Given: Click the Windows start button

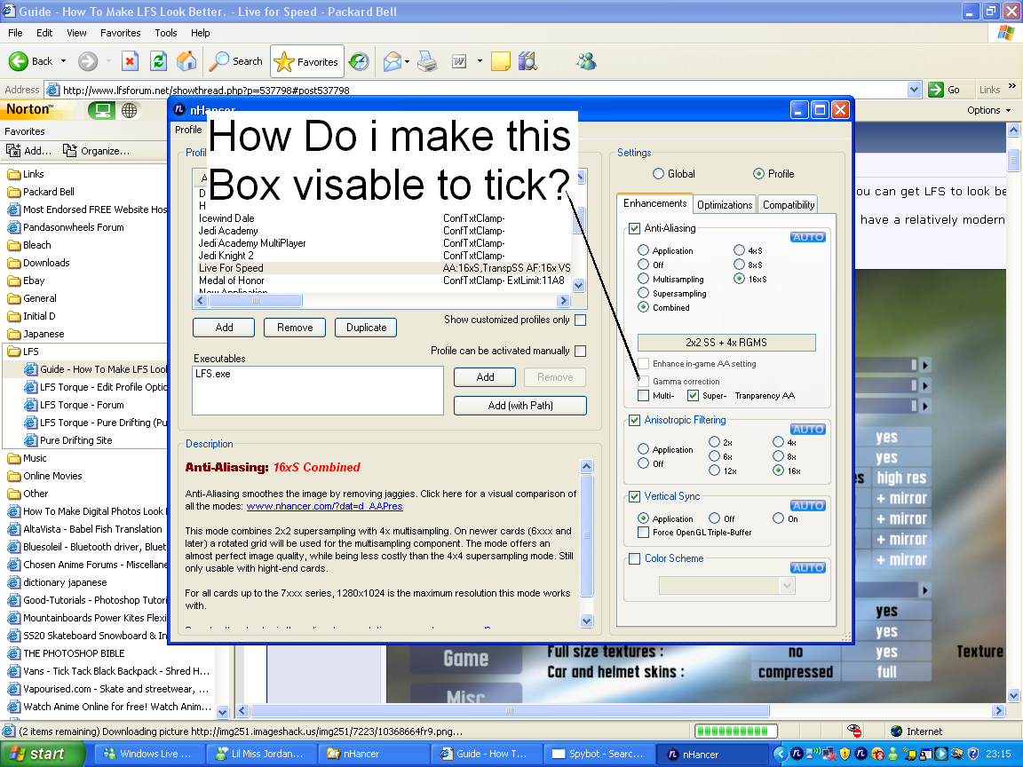Looking at the screenshot, I should (41, 754).
